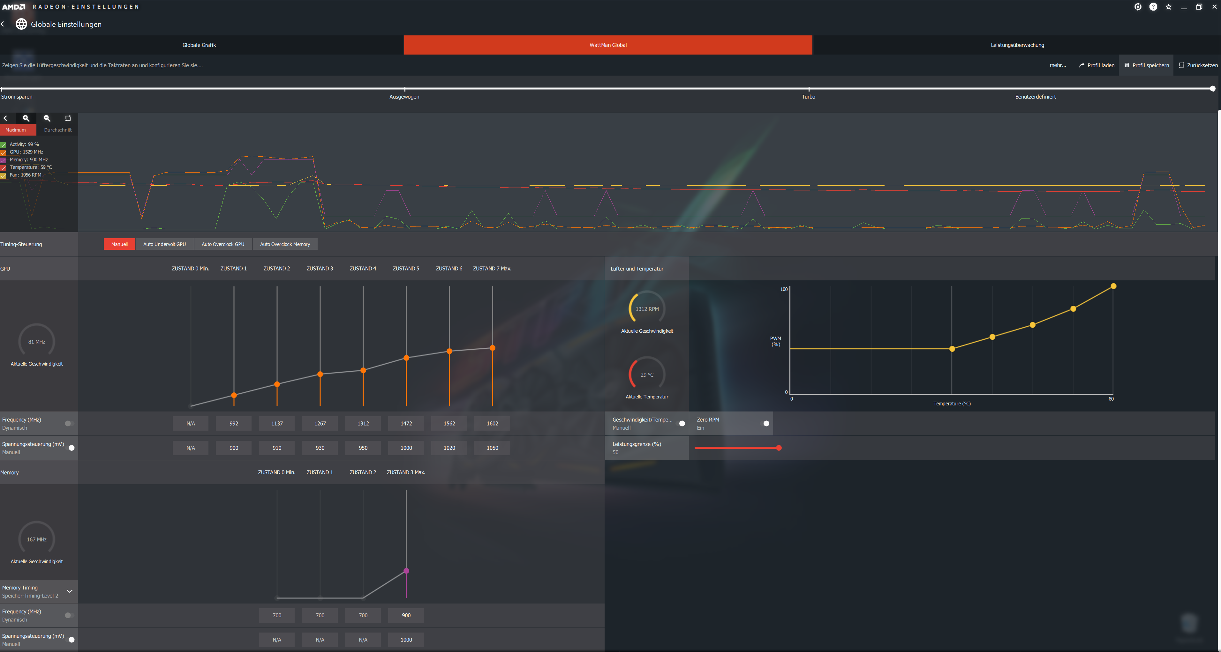This screenshot has height=652, width=1221.
Task: Click the Benutzerdefiniert profile slider knob
Action: [x=1212, y=89]
